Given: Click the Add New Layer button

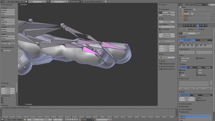Looking at the screenshot, I should pos(167,15).
